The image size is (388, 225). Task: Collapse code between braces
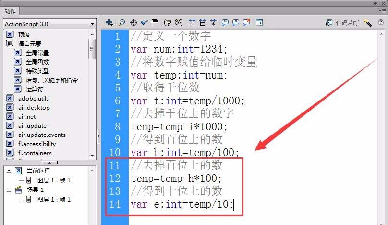click(x=192, y=22)
